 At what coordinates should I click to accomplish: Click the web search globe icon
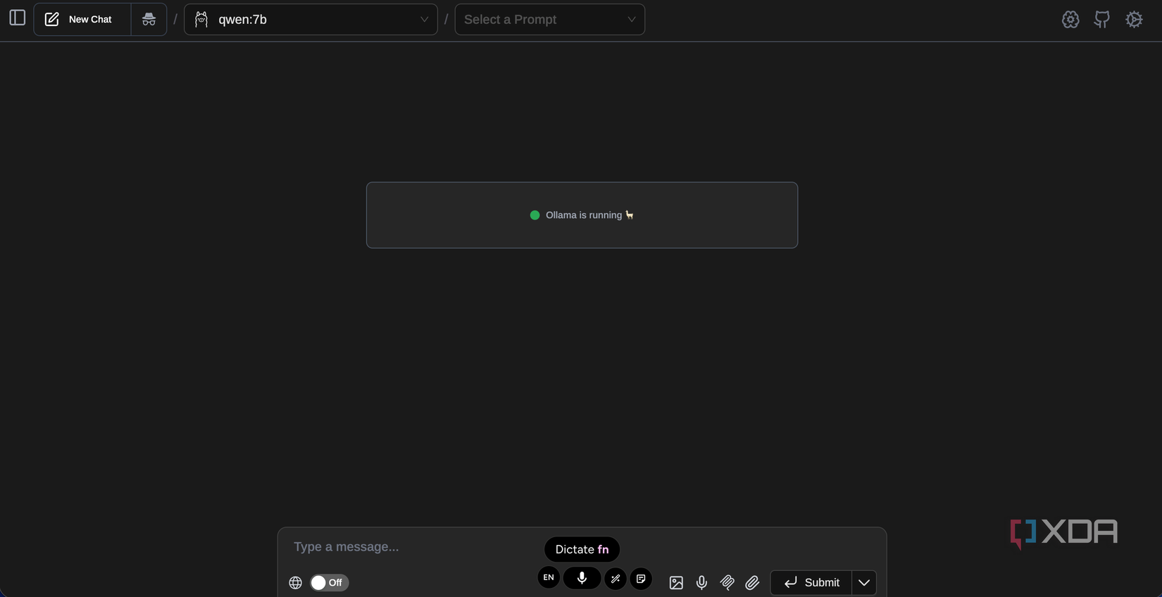tap(296, 583)
